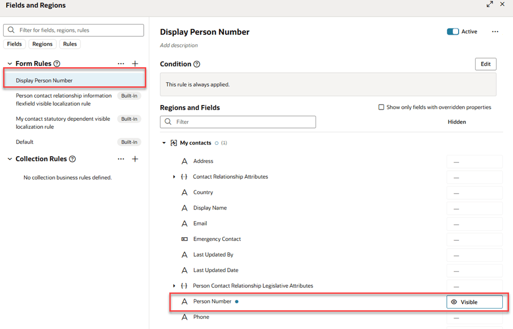Click the expand dialog arrows icon
Image resolution: width=513 pixels, height=329 pixels.
(489, 4)
